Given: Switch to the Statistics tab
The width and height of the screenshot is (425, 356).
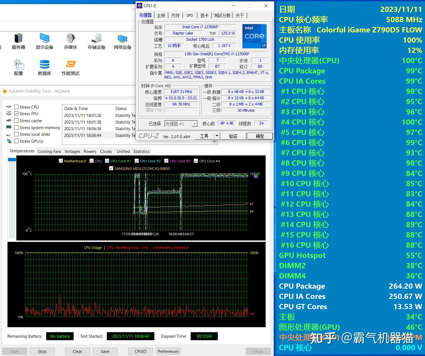Looking at the screenshot, I should 141,151.
